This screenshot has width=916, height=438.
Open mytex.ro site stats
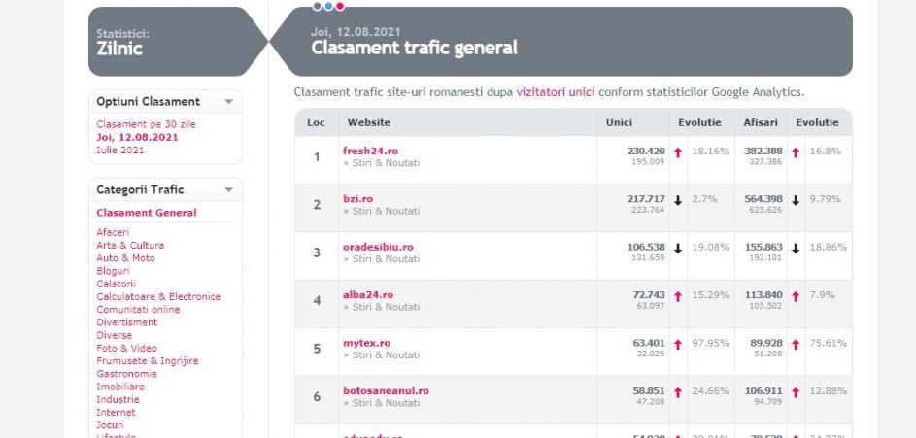pos(367,343)
